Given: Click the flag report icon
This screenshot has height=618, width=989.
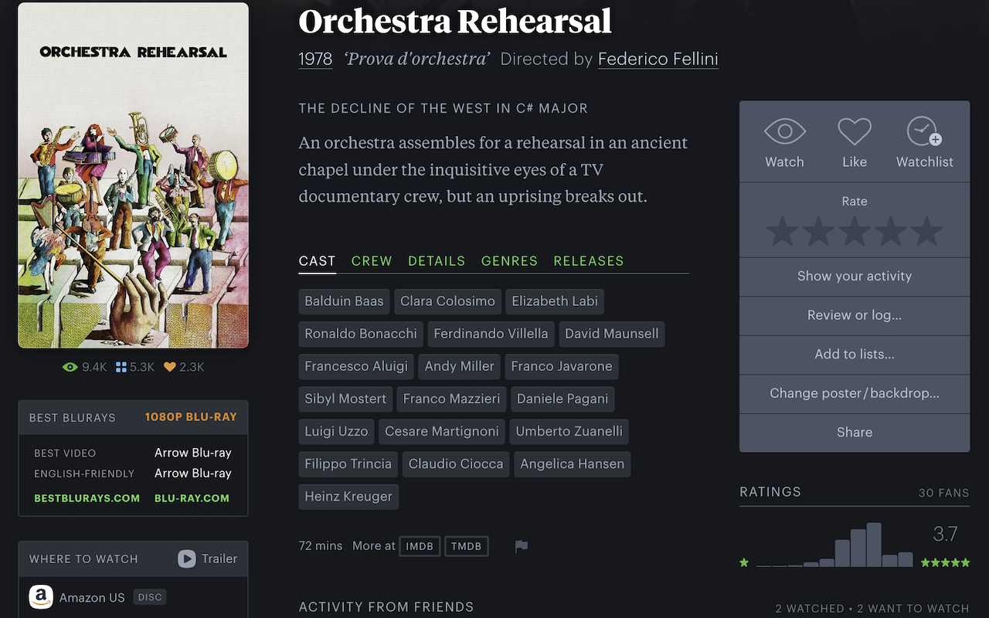Looking at the screenshot, I should (522, 547).
